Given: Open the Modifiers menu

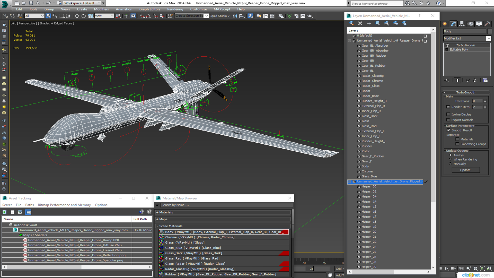Looking at the screenshot, I should [101, 9].
